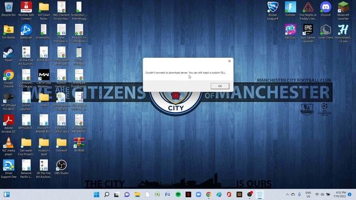Click OK in the download server error dialog
Image resolution: width=356 pixels, height=200 pixels.
(x=220, y=86)
